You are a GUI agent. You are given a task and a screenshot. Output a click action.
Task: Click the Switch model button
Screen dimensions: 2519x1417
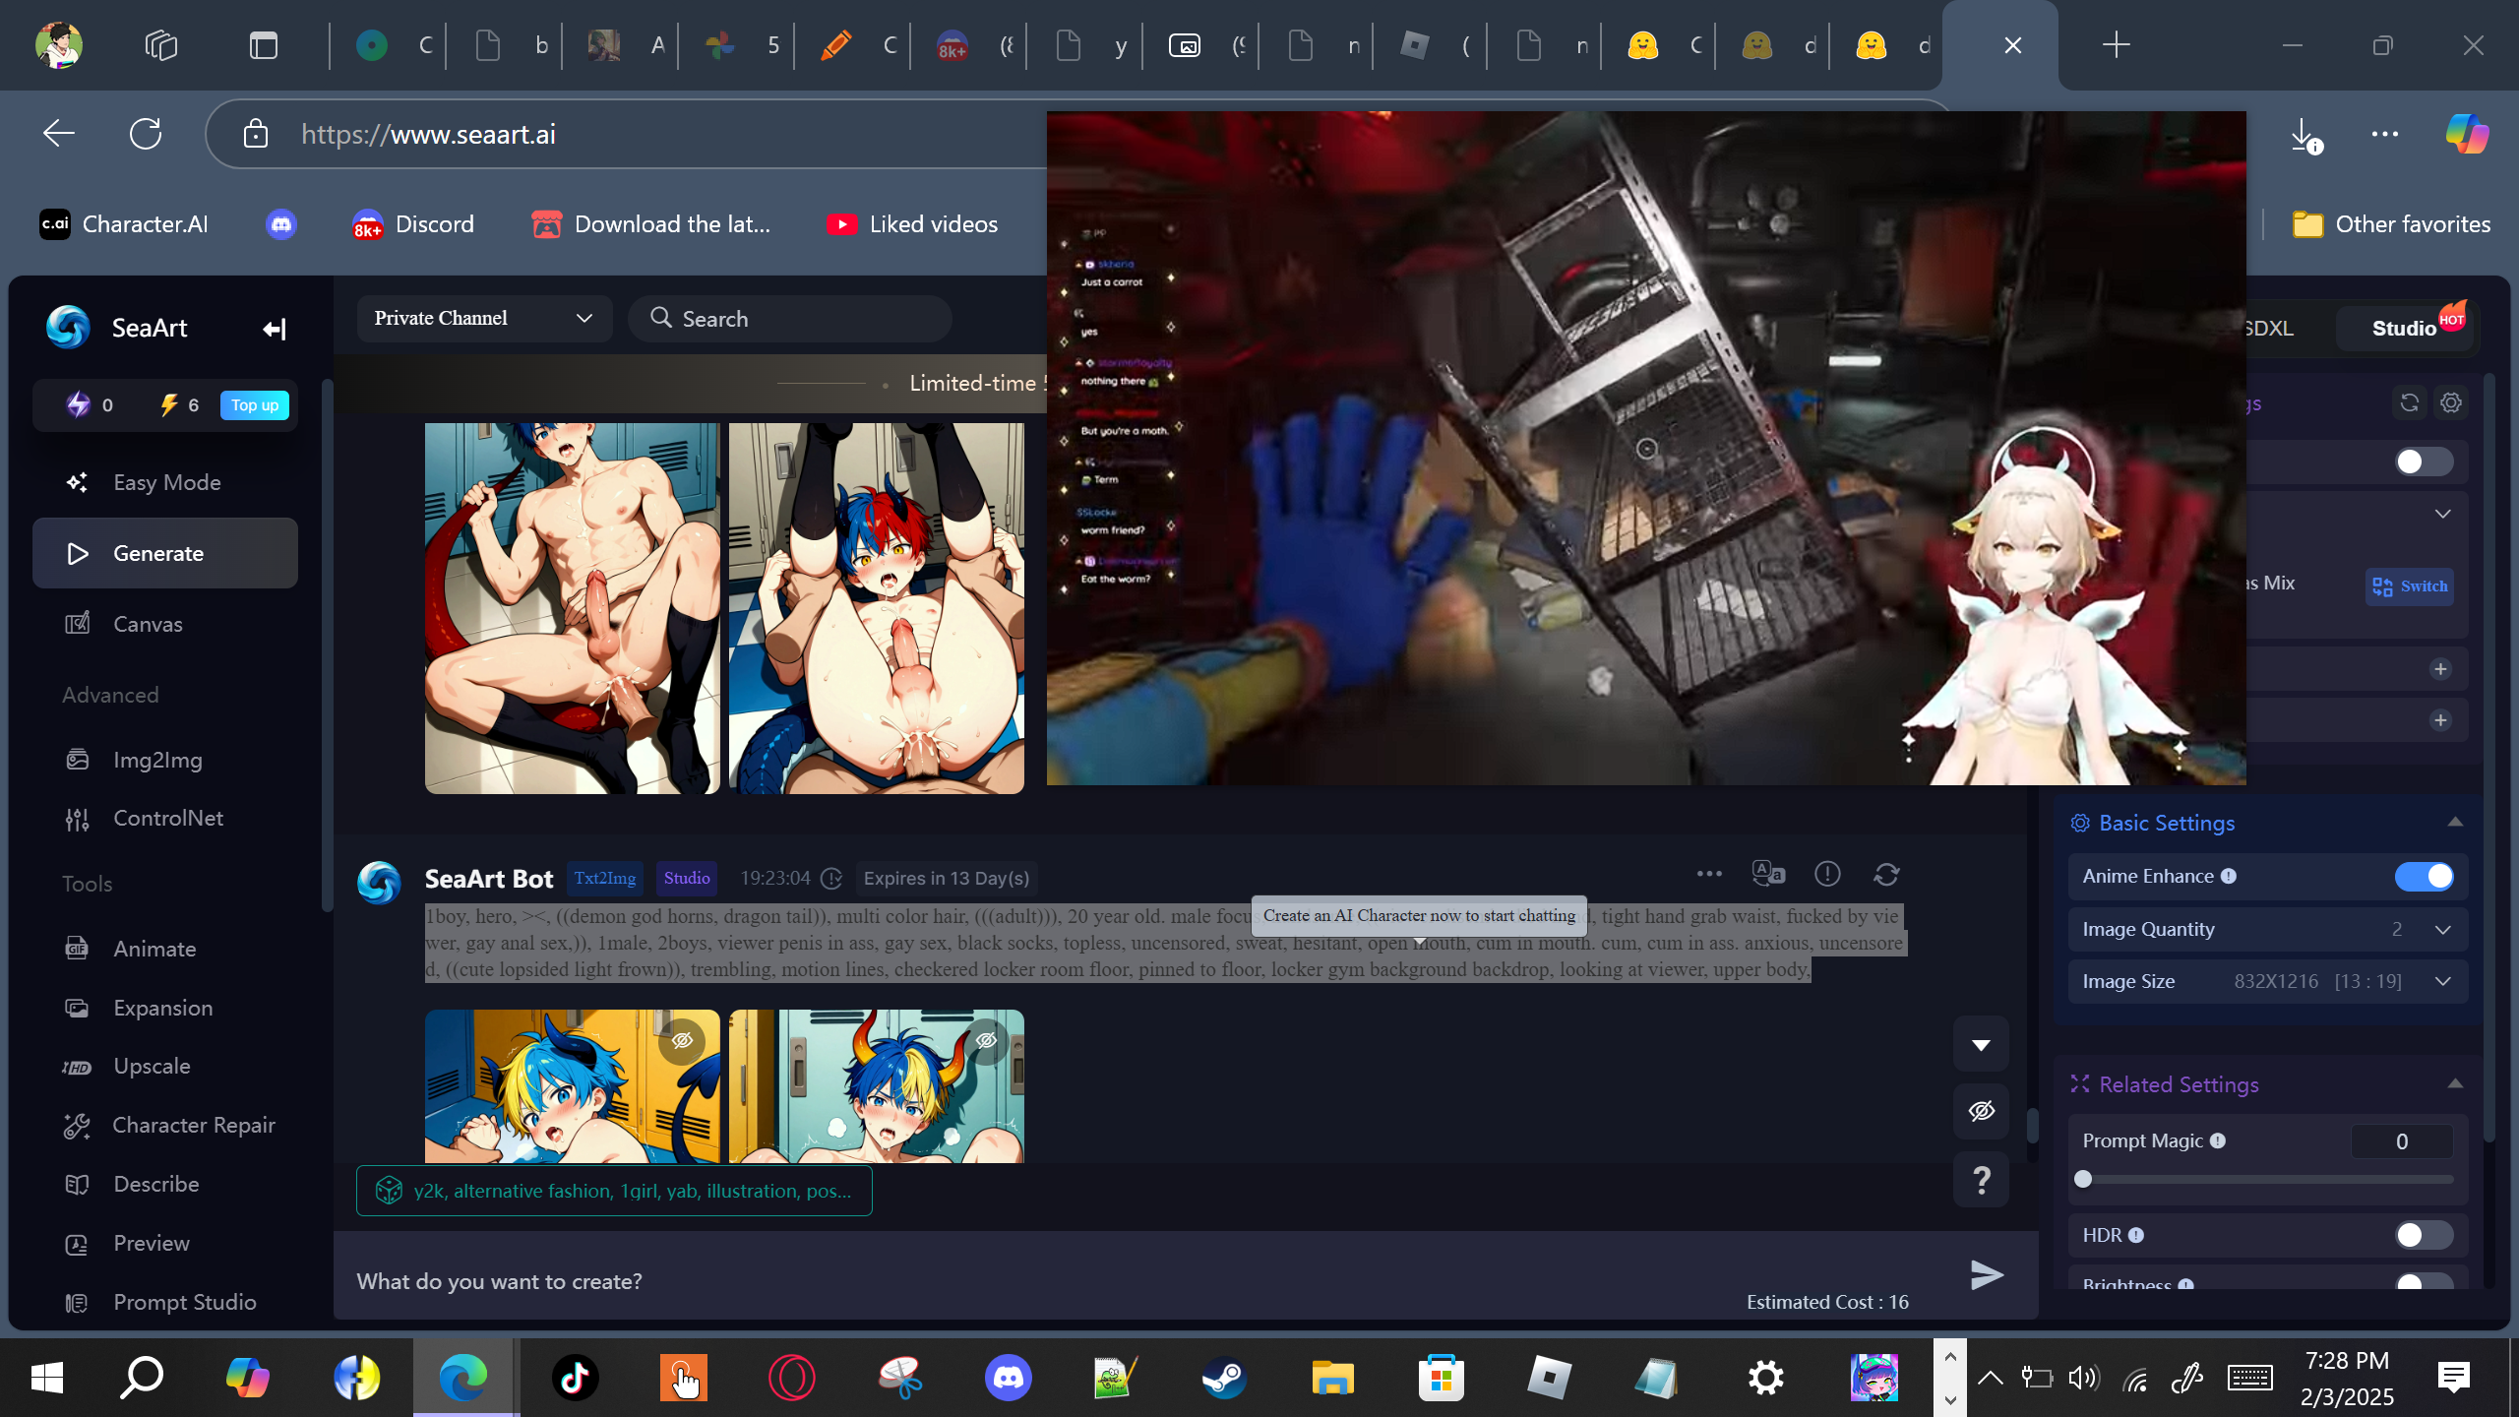coord(2410,586)
